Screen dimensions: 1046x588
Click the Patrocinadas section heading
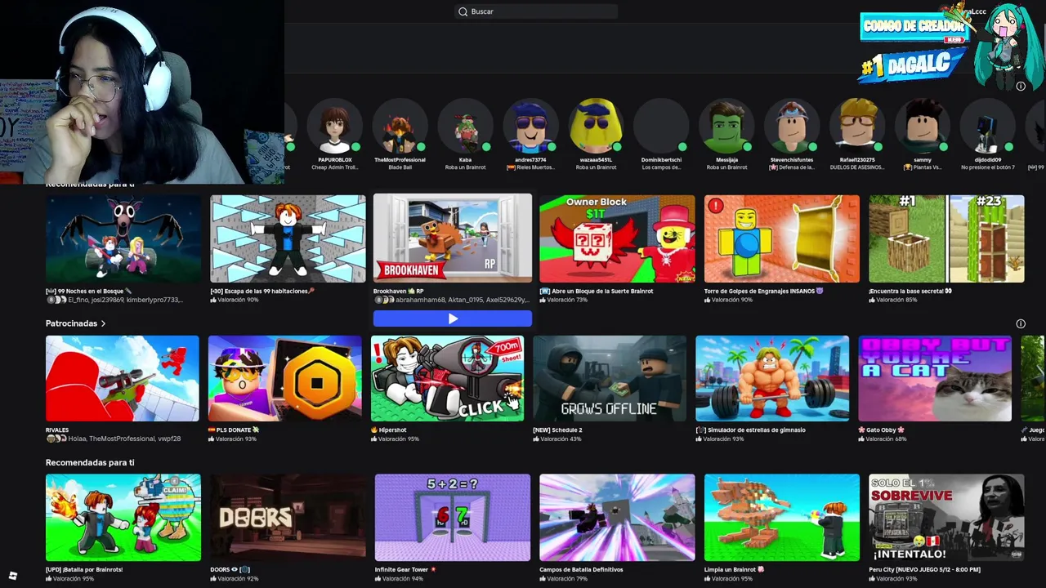click(x=71, y=323)
